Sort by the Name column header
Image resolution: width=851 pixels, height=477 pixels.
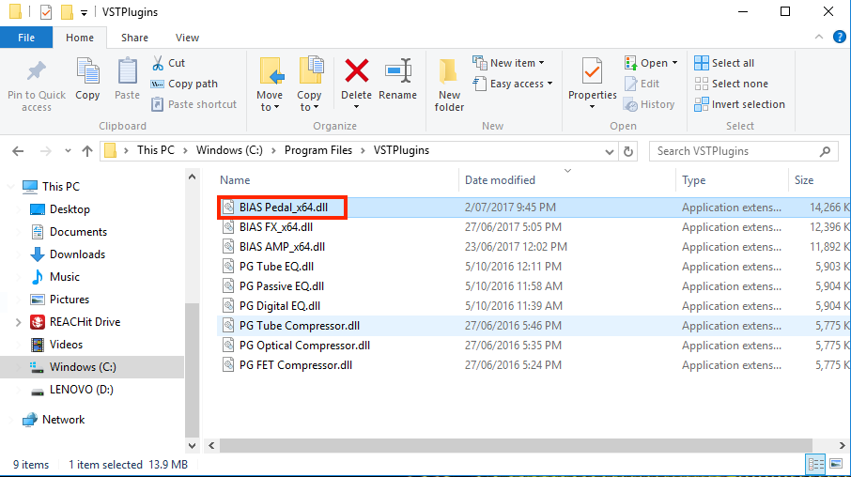(x=235, y=180)
